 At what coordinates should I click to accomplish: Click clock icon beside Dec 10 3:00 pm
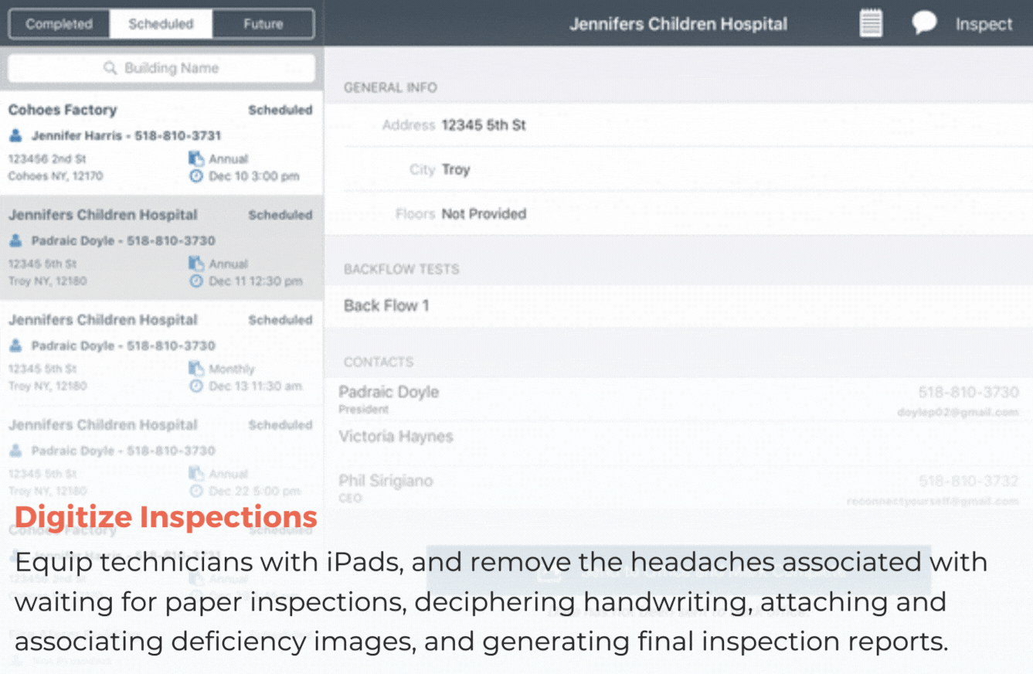196,176
